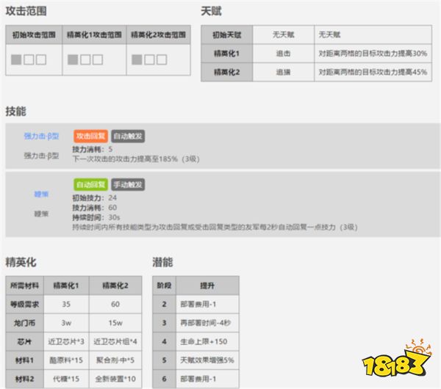Click the 提升 column header in potential table
Screen dimensions: 441x389
tap(207, 285)
